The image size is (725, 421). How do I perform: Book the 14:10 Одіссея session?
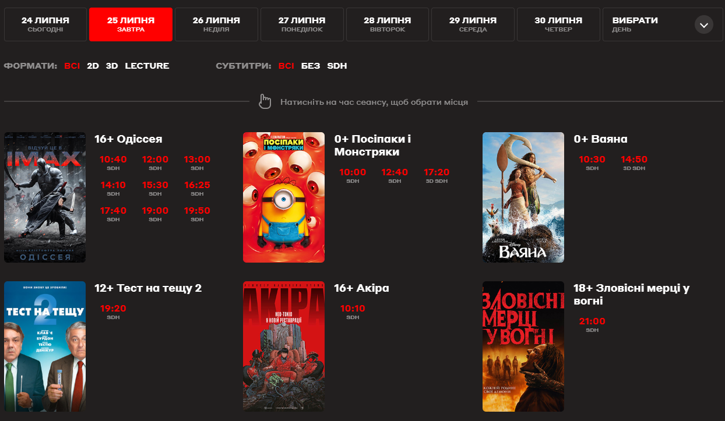coord(113,189)
